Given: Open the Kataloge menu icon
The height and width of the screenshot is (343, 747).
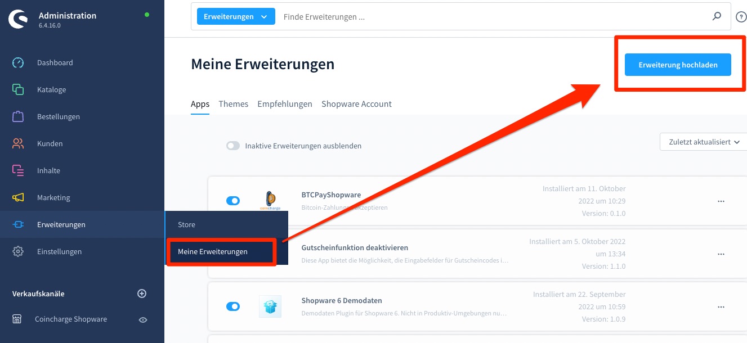Looking at the screenshot, I should [x=18, y=89].
